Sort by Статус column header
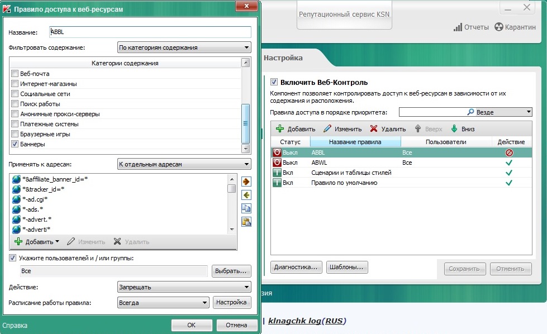Image resolution: width=547 pixels, height=334 pixels. (x=290, y=142)
